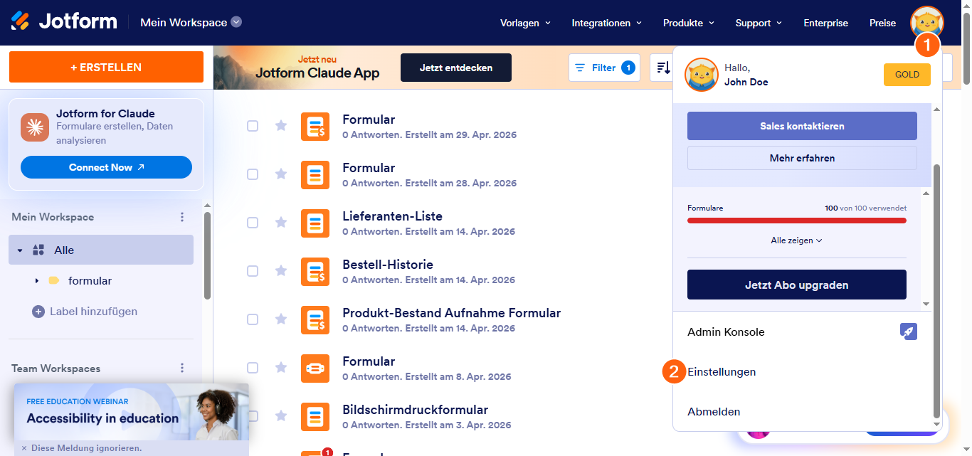This screenshot has height=456, width=972.
Task: Check the box for Formular 8. Apr. 2026
Action: pyautogui.click(x=253, y=368)
